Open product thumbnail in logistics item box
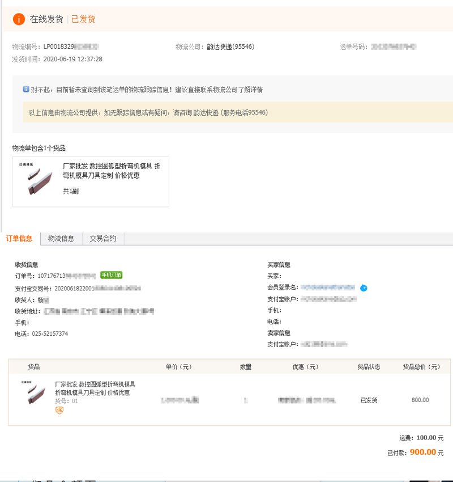 tap(36, 179)
